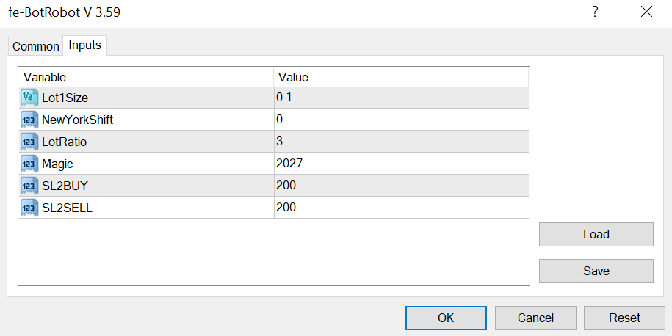Click the help question mark icon
Screen dimensions: 672x336
coord(596,12)
